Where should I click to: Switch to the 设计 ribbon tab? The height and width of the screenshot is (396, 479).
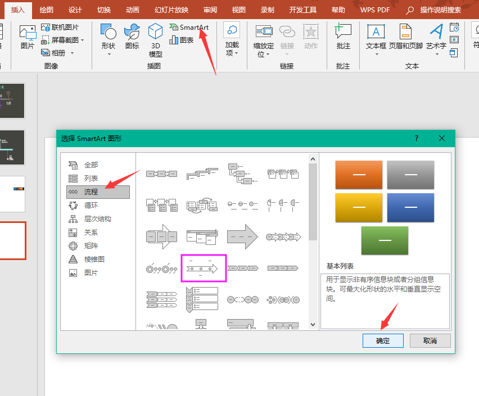tap(75, 10)
